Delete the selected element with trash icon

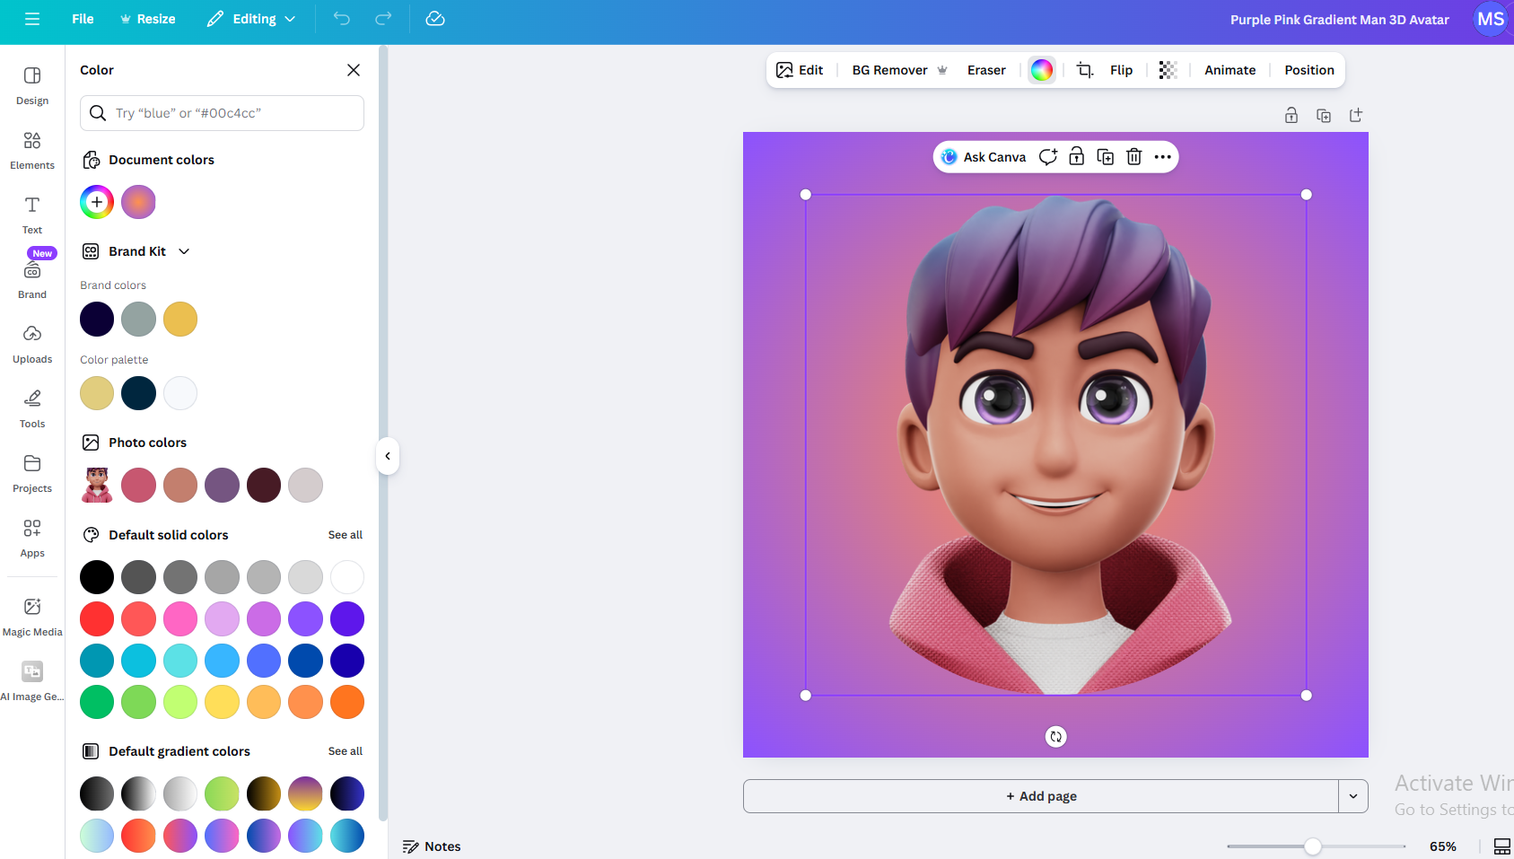[1134, 157]
